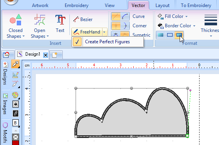Click the B tool in left toolbar

15,123
